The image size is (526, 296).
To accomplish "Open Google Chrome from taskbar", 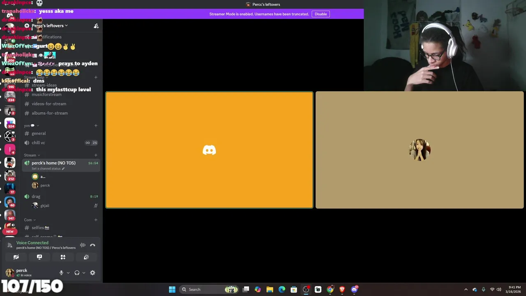I will 330,289.
